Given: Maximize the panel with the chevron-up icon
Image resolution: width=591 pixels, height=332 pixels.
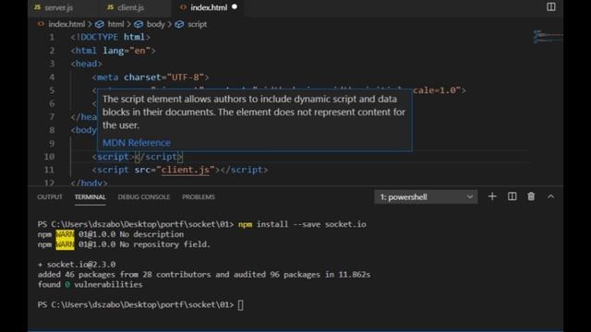Looking at the screenshot, I should point(550,196).
